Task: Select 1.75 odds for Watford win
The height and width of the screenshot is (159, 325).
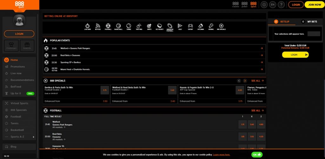Action: point(242,124)
